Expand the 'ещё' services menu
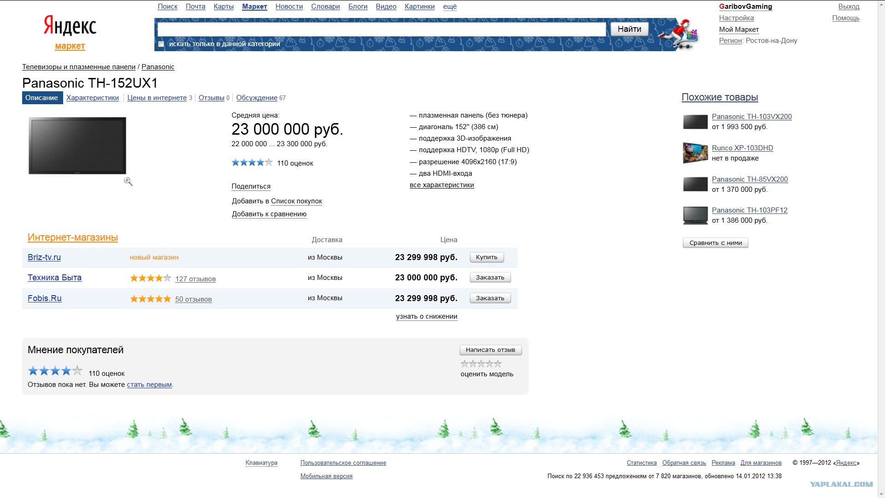885x498 pixels. point(450,6)
